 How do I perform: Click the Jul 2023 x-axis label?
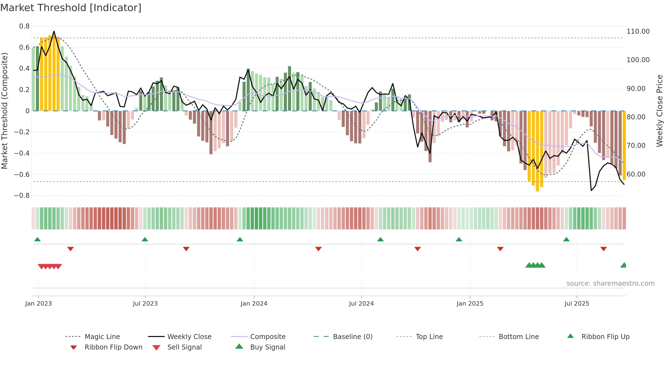[x=145, y=303]
